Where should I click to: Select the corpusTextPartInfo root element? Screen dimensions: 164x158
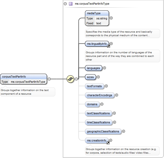pos(24,77)
